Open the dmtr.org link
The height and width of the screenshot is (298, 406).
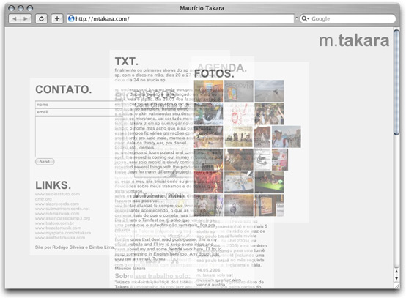(x=43, y=199)
